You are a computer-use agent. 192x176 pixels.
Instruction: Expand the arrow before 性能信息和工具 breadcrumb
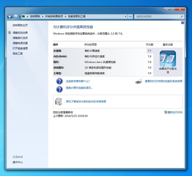coord(65,16)
